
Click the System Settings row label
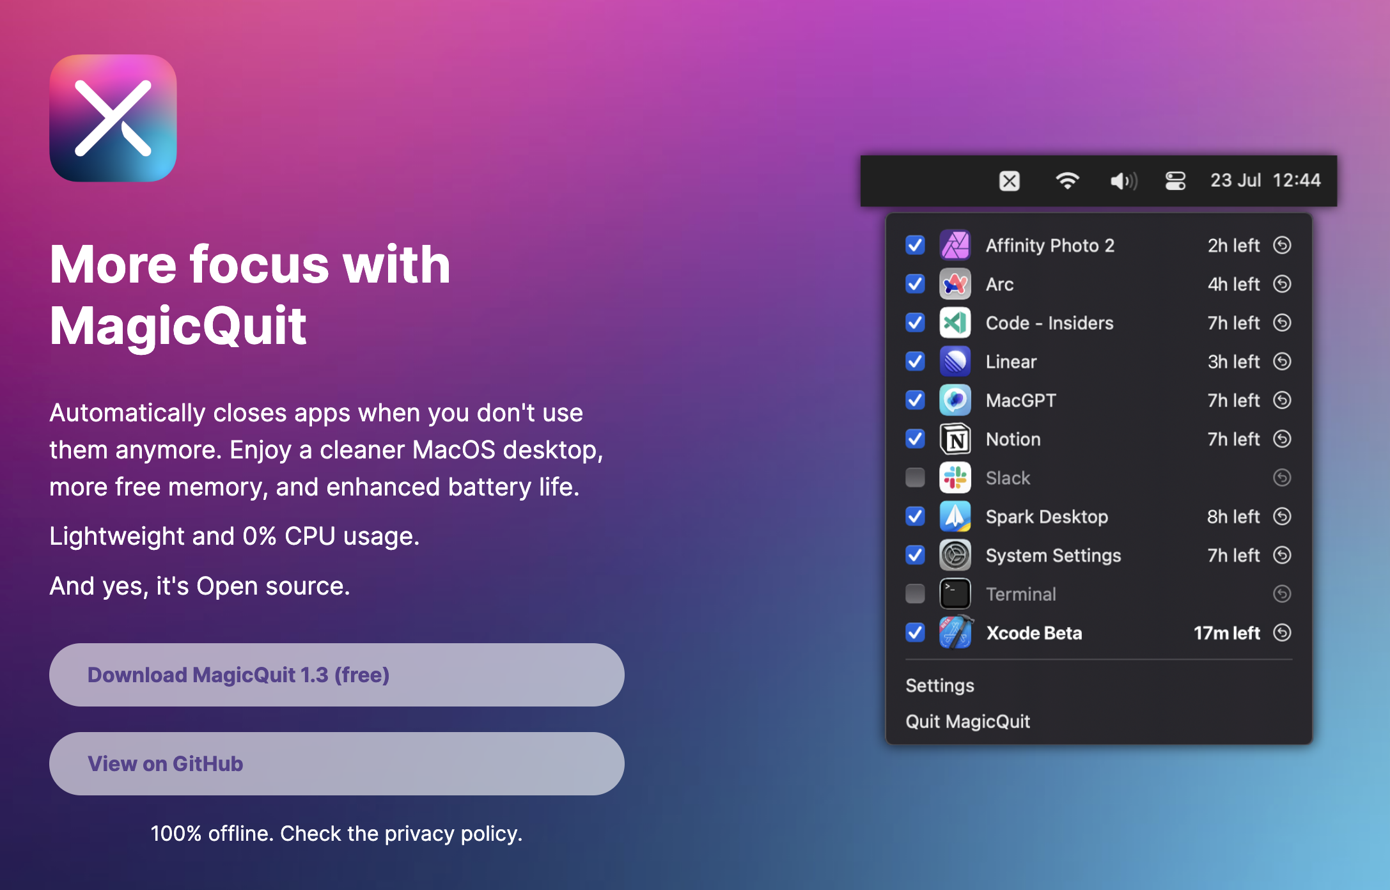point(1053,556)
